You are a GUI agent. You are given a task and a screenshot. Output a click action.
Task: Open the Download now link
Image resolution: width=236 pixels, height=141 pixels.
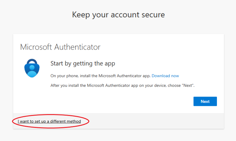pos(165,76)
